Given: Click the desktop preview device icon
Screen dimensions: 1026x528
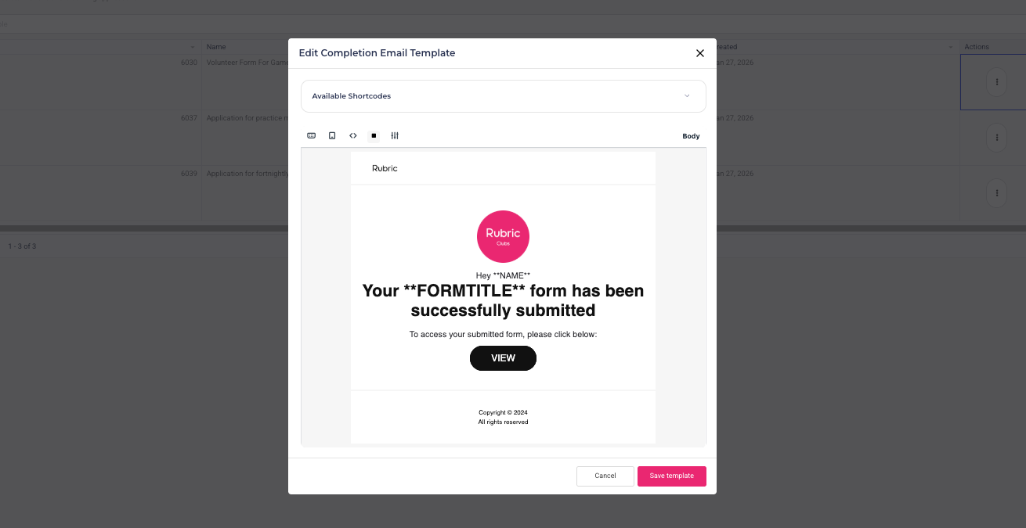Looking at the screenshot, I should coord(311,136).
